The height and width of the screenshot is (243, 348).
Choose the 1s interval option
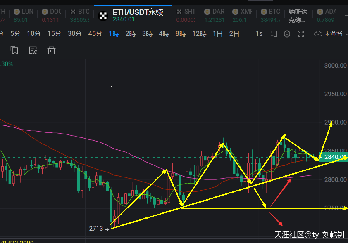coord(259,34)
